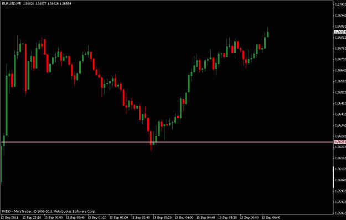This screenshot has width=346, height=220.
Task: Click the 1.3646 price axis label
Action: tap(340, 103)
